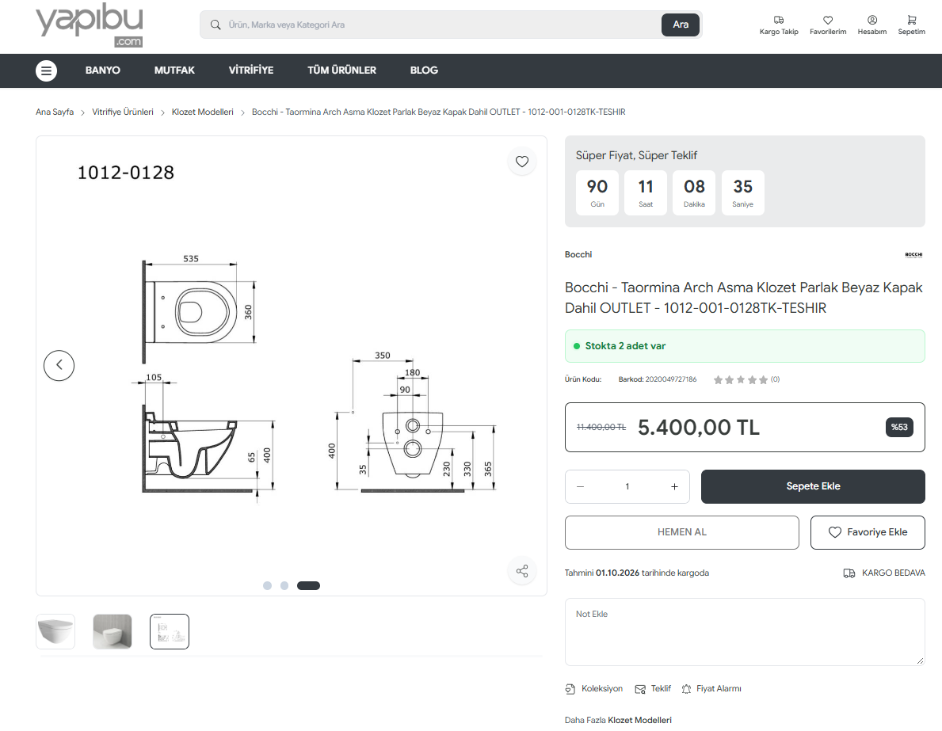Click the Bocchi brand name link

[x=578, y=255]
